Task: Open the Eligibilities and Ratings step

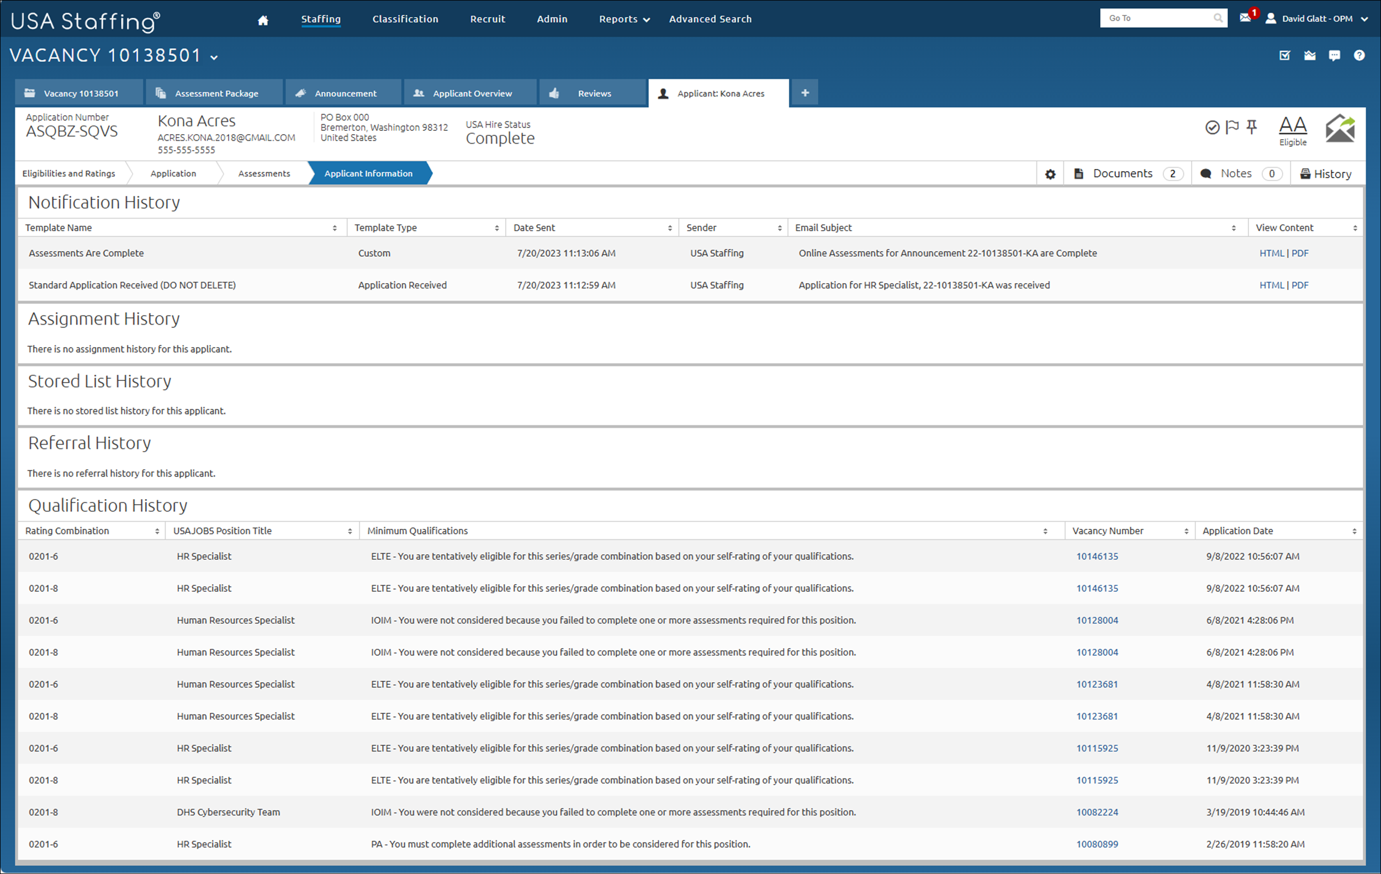Action: coord(69,174)
